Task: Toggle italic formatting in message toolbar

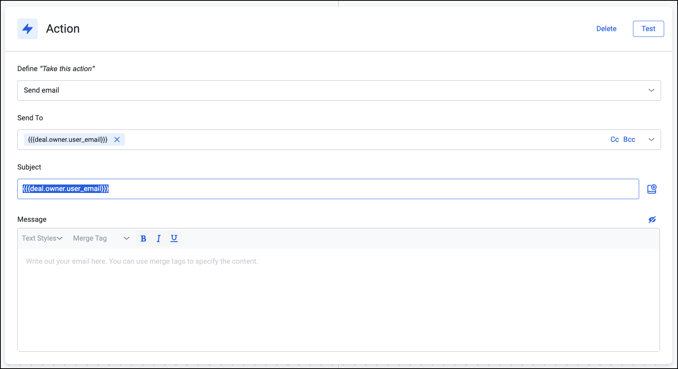Action: coord(159,238)
